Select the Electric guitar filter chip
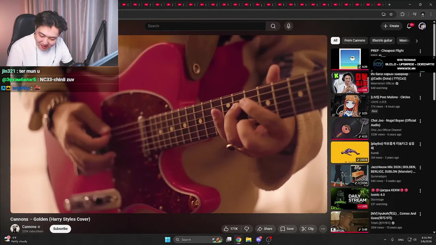The width and height of the screenshot is (436, 245). tap(382, 40)
